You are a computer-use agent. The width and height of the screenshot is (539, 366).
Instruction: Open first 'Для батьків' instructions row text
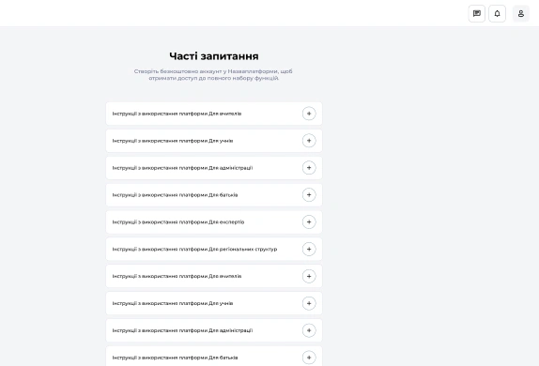[x=175, y=195]
